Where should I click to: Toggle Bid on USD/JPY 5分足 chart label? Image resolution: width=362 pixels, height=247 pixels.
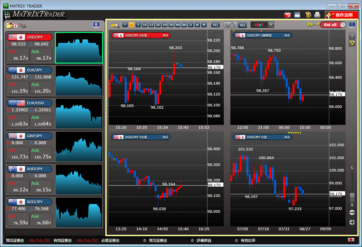165,137
